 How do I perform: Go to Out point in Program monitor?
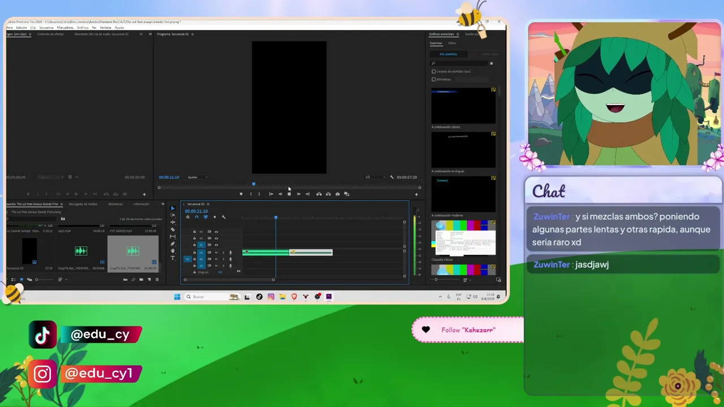(308, 194)
